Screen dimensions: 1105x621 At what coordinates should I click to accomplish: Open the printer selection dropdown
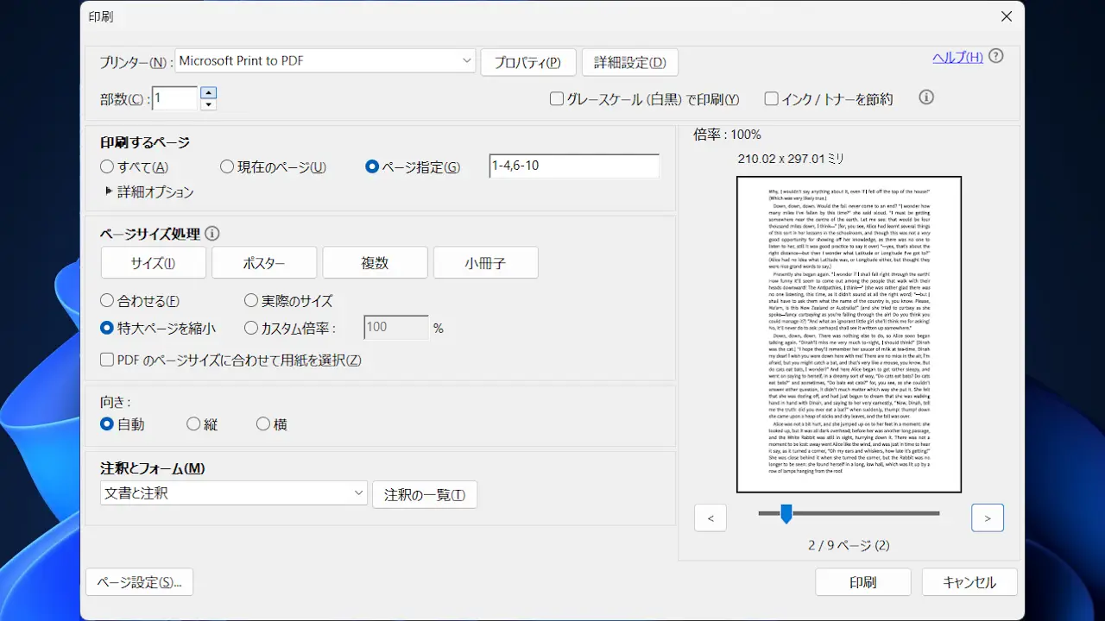tap(325, 60)
